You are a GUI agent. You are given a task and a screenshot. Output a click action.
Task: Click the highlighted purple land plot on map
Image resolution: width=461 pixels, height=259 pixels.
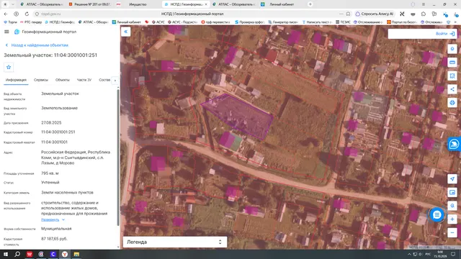pyautogui.click(x=240, y=116)
